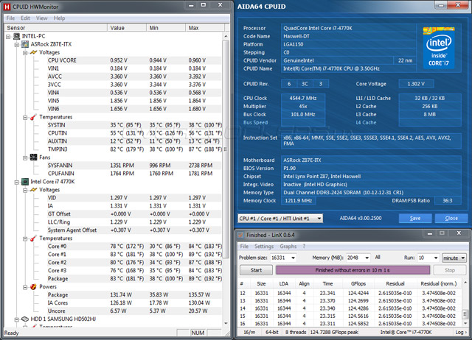This screenshot has height=340, width=472.
Task: Collapse the Powers tree node
Action: [24, 287]
